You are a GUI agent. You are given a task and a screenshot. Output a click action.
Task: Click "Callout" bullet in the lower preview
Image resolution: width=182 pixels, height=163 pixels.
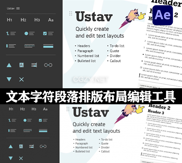pos(105,151)
